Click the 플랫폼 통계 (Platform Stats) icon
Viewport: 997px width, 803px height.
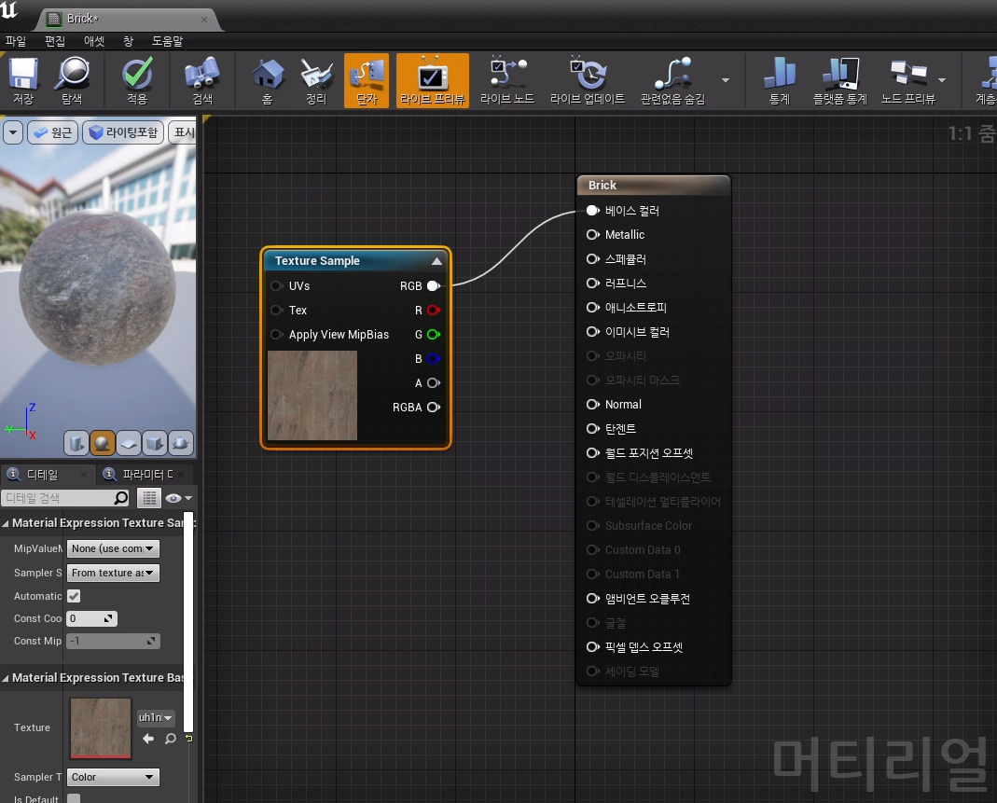coord(840,80)
